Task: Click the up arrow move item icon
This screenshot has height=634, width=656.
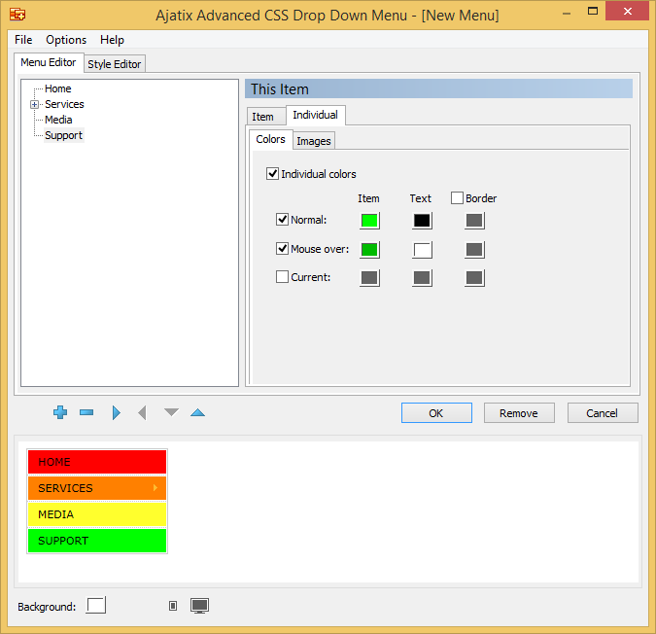Action: tap(198, 412)
